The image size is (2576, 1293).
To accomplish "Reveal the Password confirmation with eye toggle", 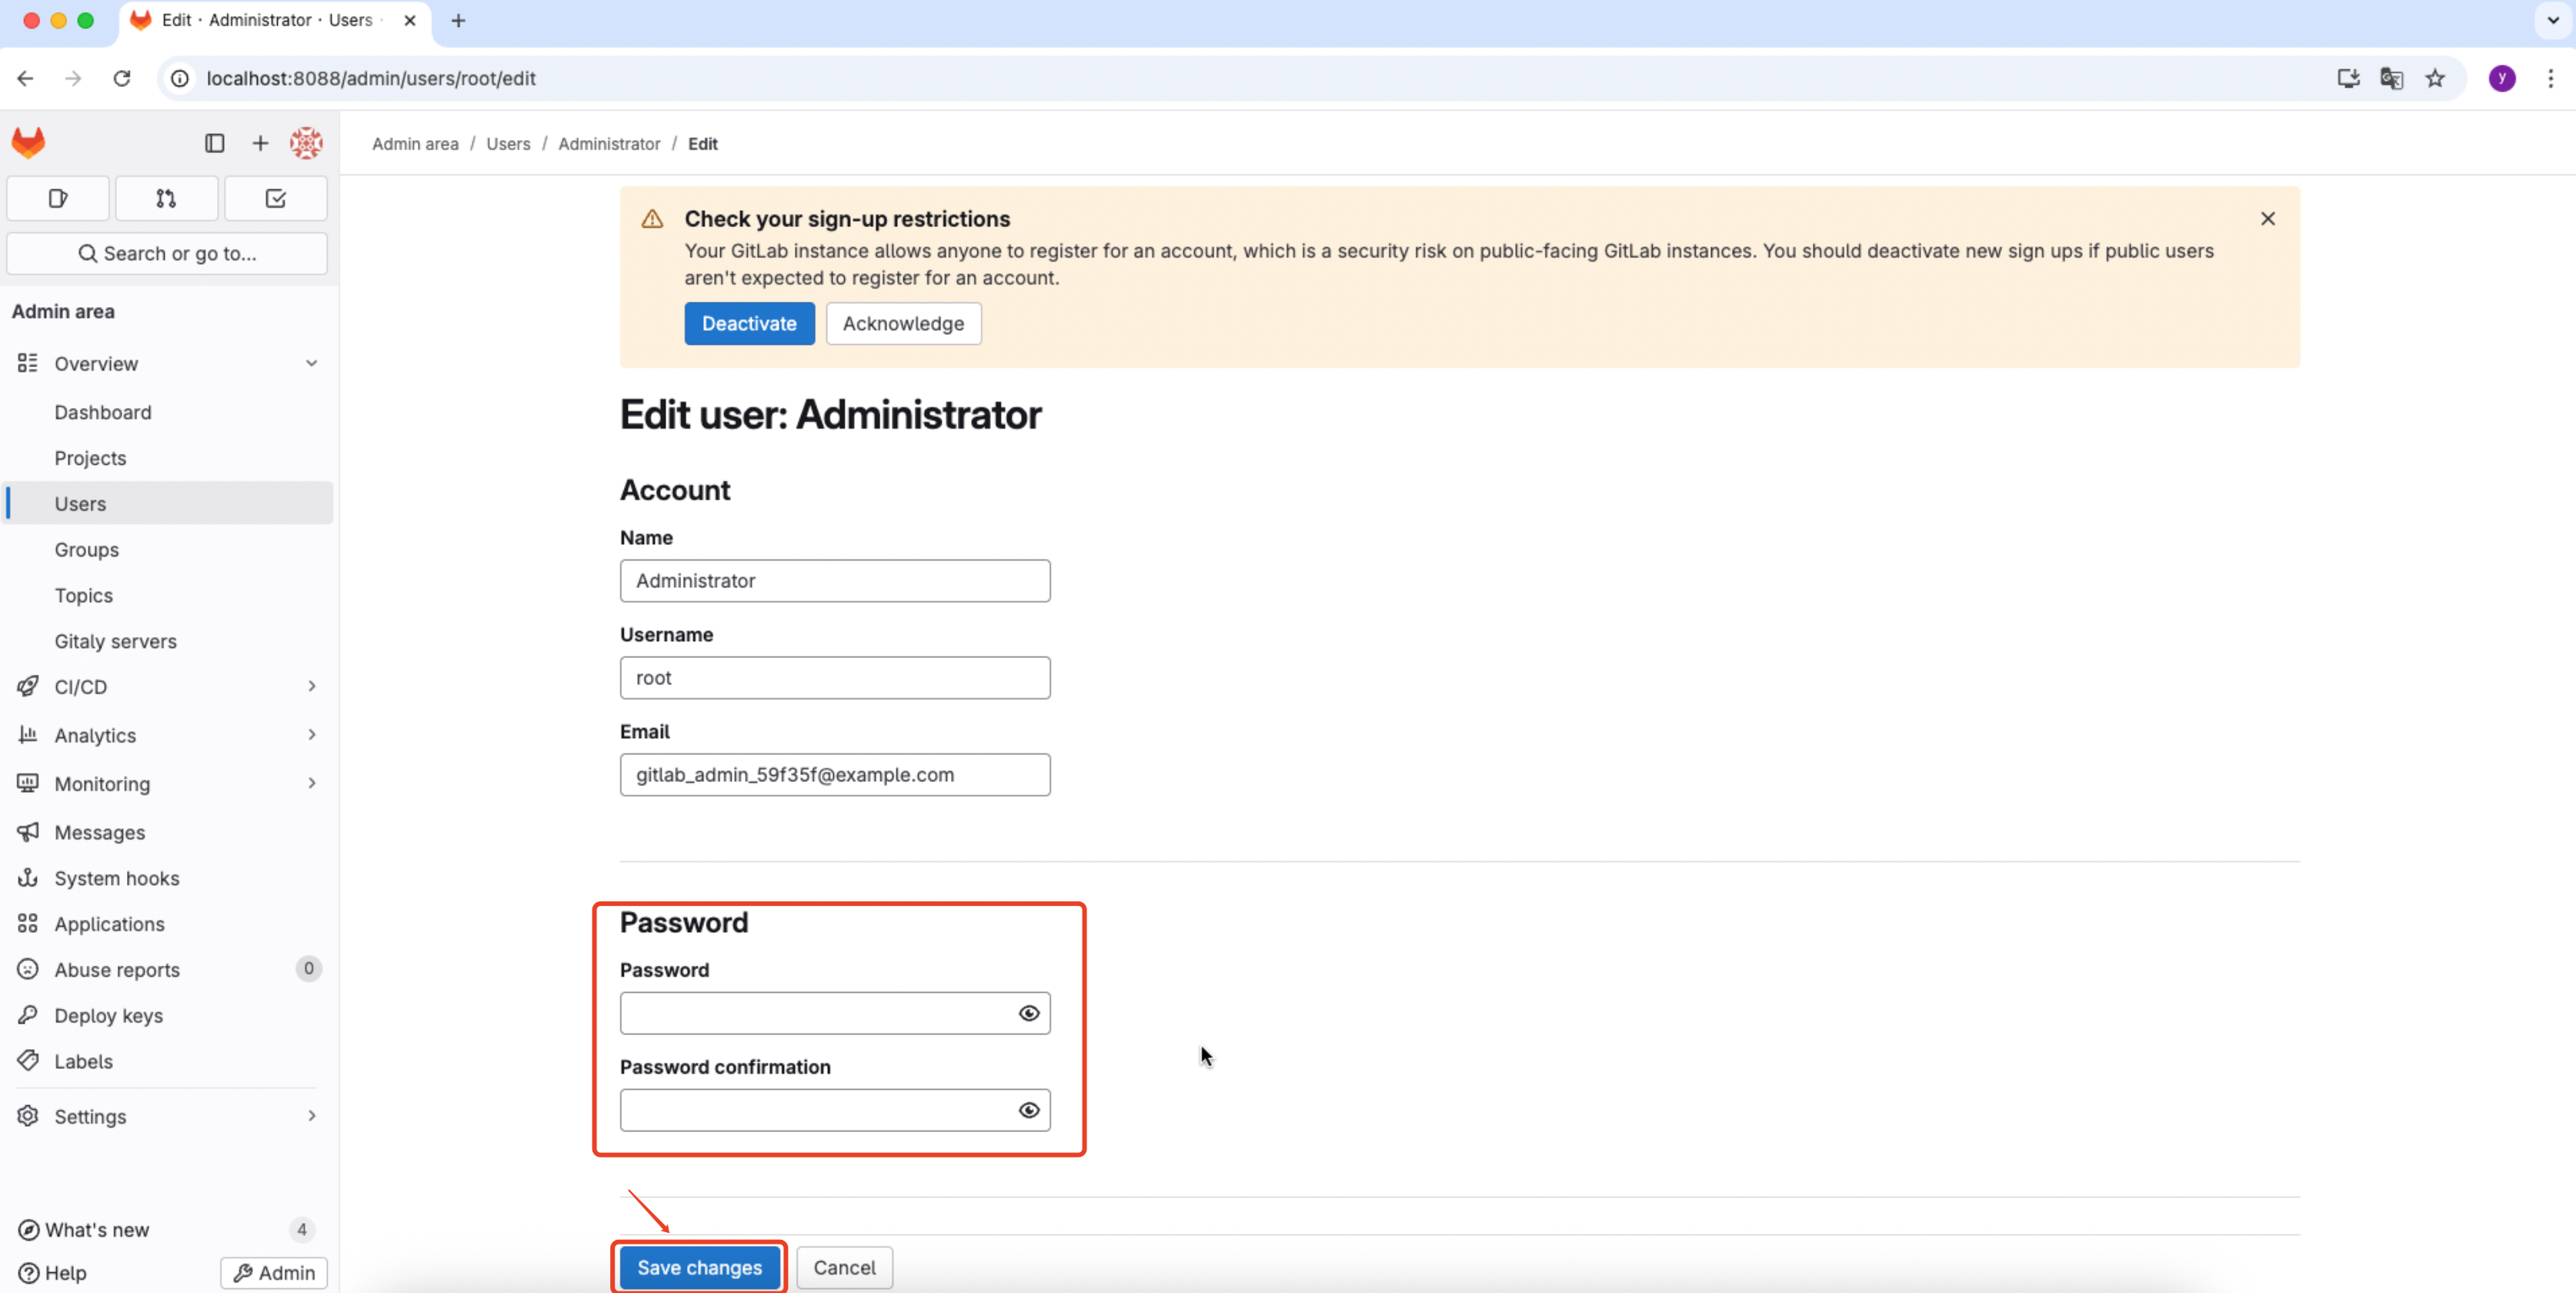I will (x=1028, y=1110).
